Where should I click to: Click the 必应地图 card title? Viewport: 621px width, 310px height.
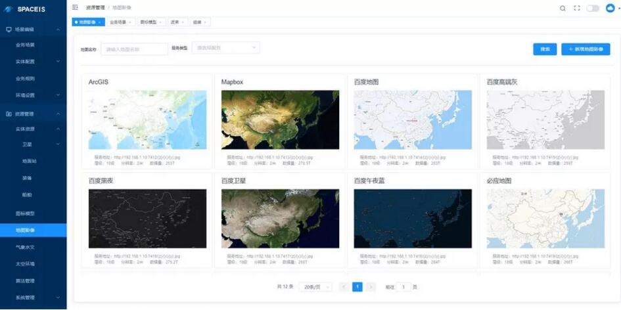click(499, 181)
